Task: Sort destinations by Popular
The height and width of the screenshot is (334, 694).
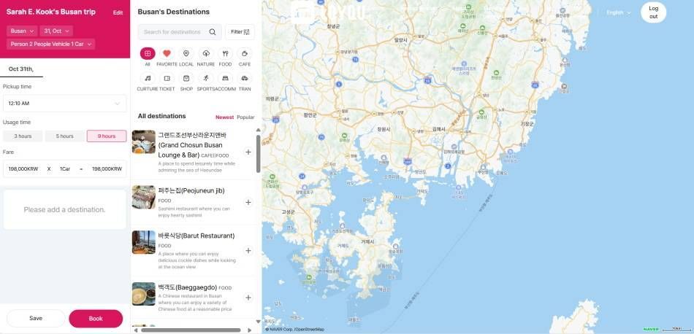Action: click(x=245, y=117)
